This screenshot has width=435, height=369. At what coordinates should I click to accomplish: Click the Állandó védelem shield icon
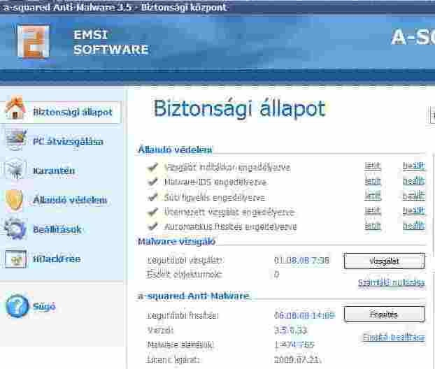click(15, 200)
